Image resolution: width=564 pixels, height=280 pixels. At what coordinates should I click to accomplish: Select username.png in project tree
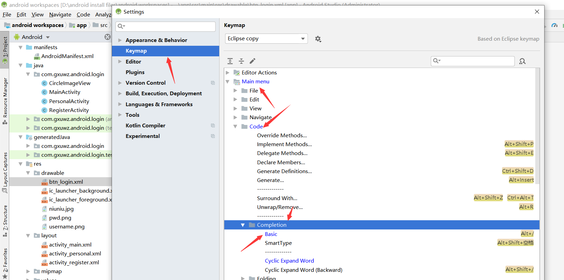point(67,227)
